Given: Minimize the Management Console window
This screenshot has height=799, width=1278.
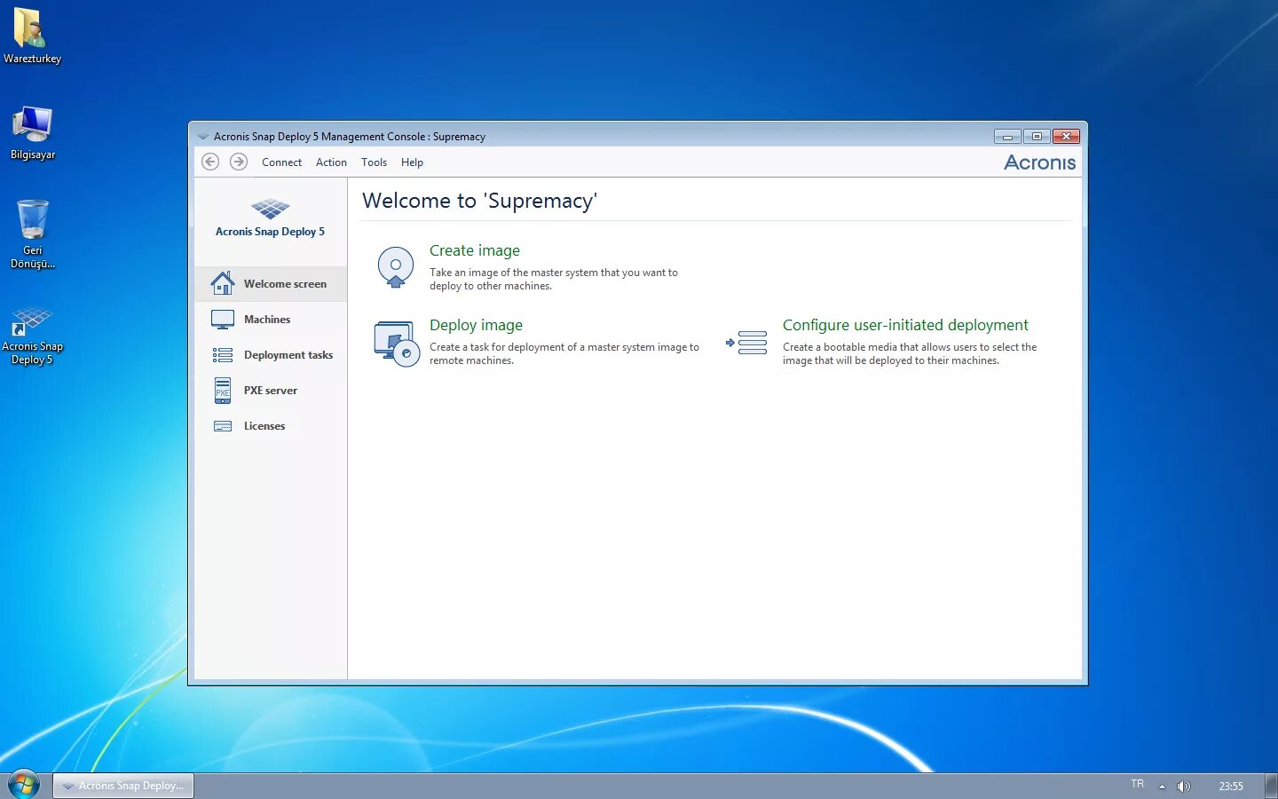Looking at the screenshot, I should 1007,136.
